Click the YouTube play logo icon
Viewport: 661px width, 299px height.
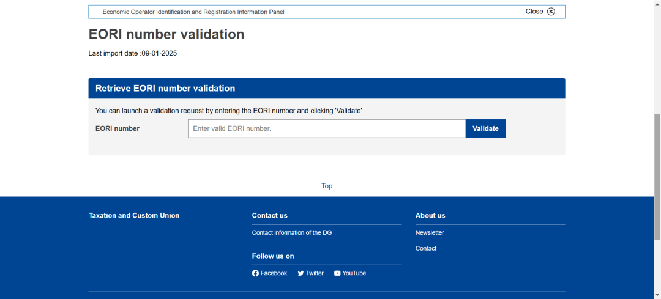337,273
